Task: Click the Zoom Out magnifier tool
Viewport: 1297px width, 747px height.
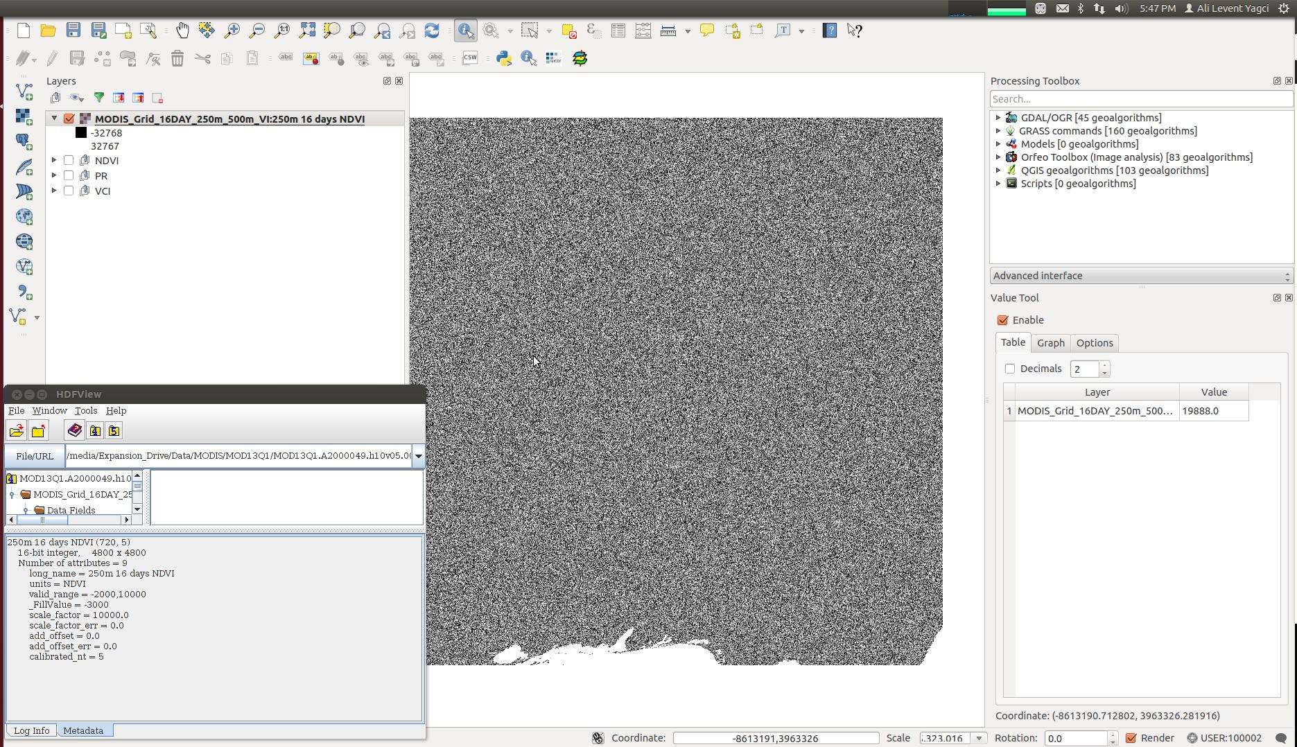Action: point(256,30)
